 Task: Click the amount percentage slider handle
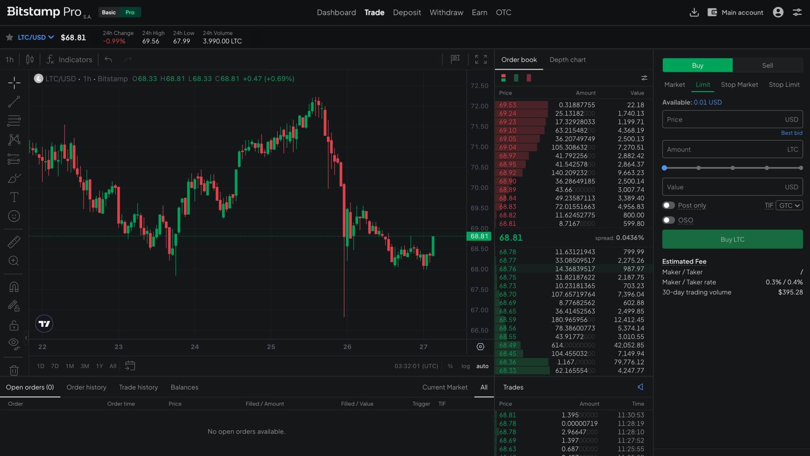tap(664, 168)
